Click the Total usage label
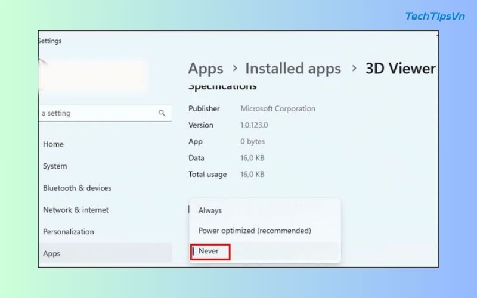This screenshot has height=298, width=477. (x=207, y=175)
